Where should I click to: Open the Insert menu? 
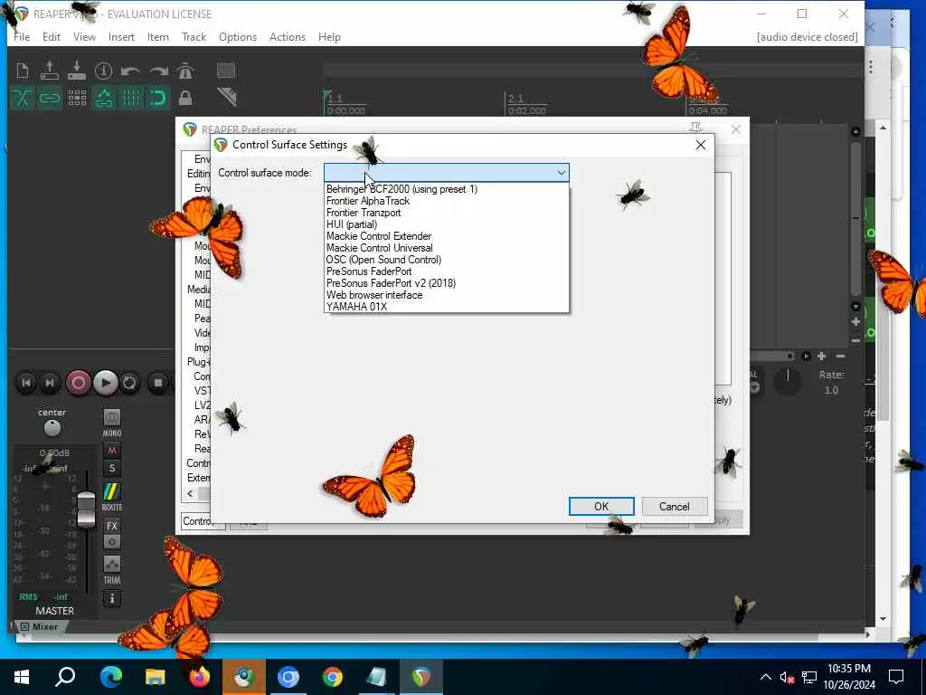click(x=121, y=36)
